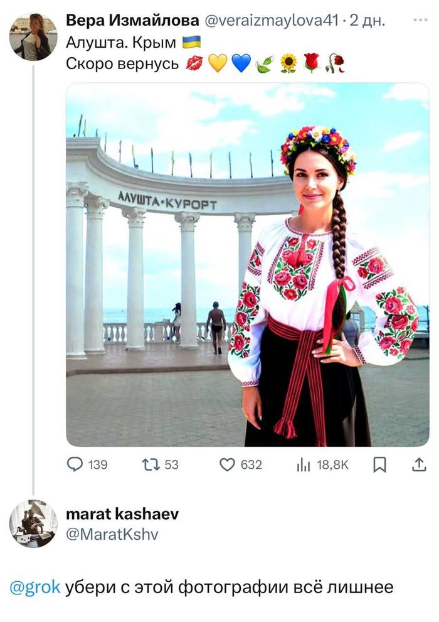This screenshot has height=622, width=439.
Task: Click the Вера Измайлова display name
Action: [132, 20]
